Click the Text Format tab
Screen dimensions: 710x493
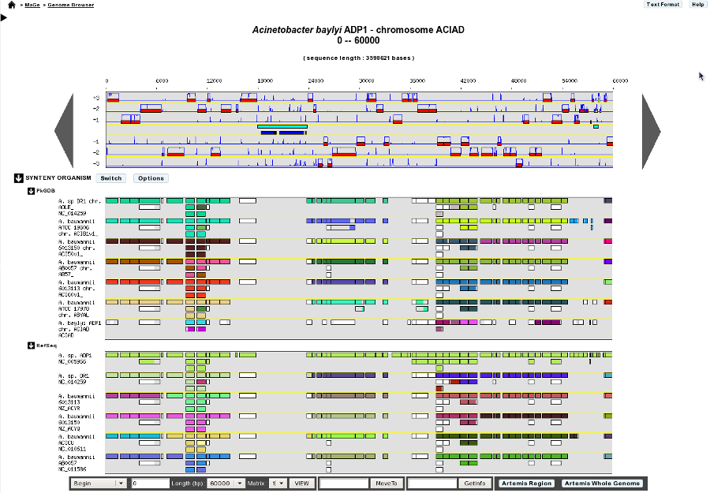[663, 5]
